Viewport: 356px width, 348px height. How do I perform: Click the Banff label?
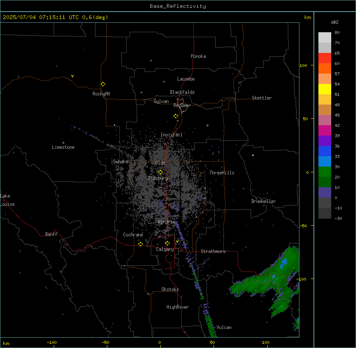[51, 234]
